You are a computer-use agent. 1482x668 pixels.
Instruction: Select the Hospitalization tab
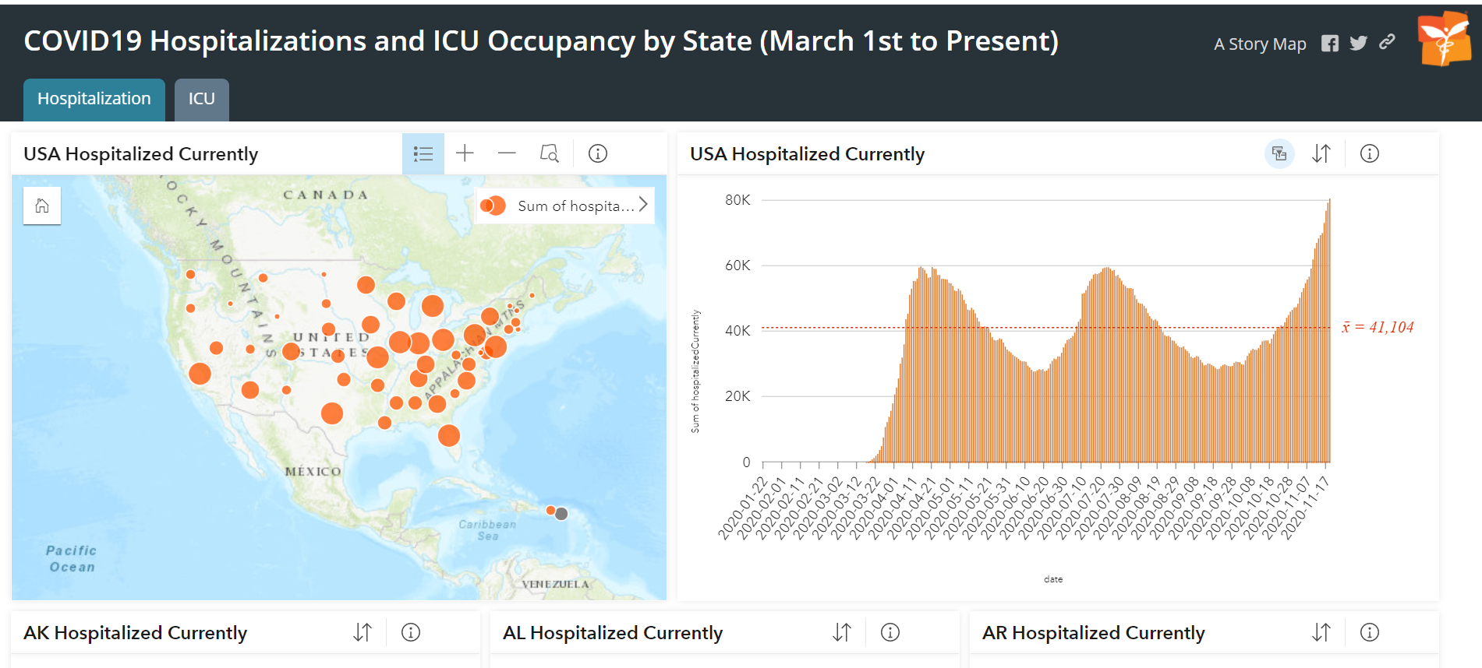pos(94,99)
